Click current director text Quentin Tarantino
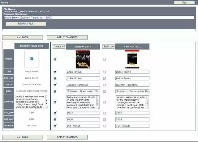Viewport: 198px width, 142px height. pos(32,84)
